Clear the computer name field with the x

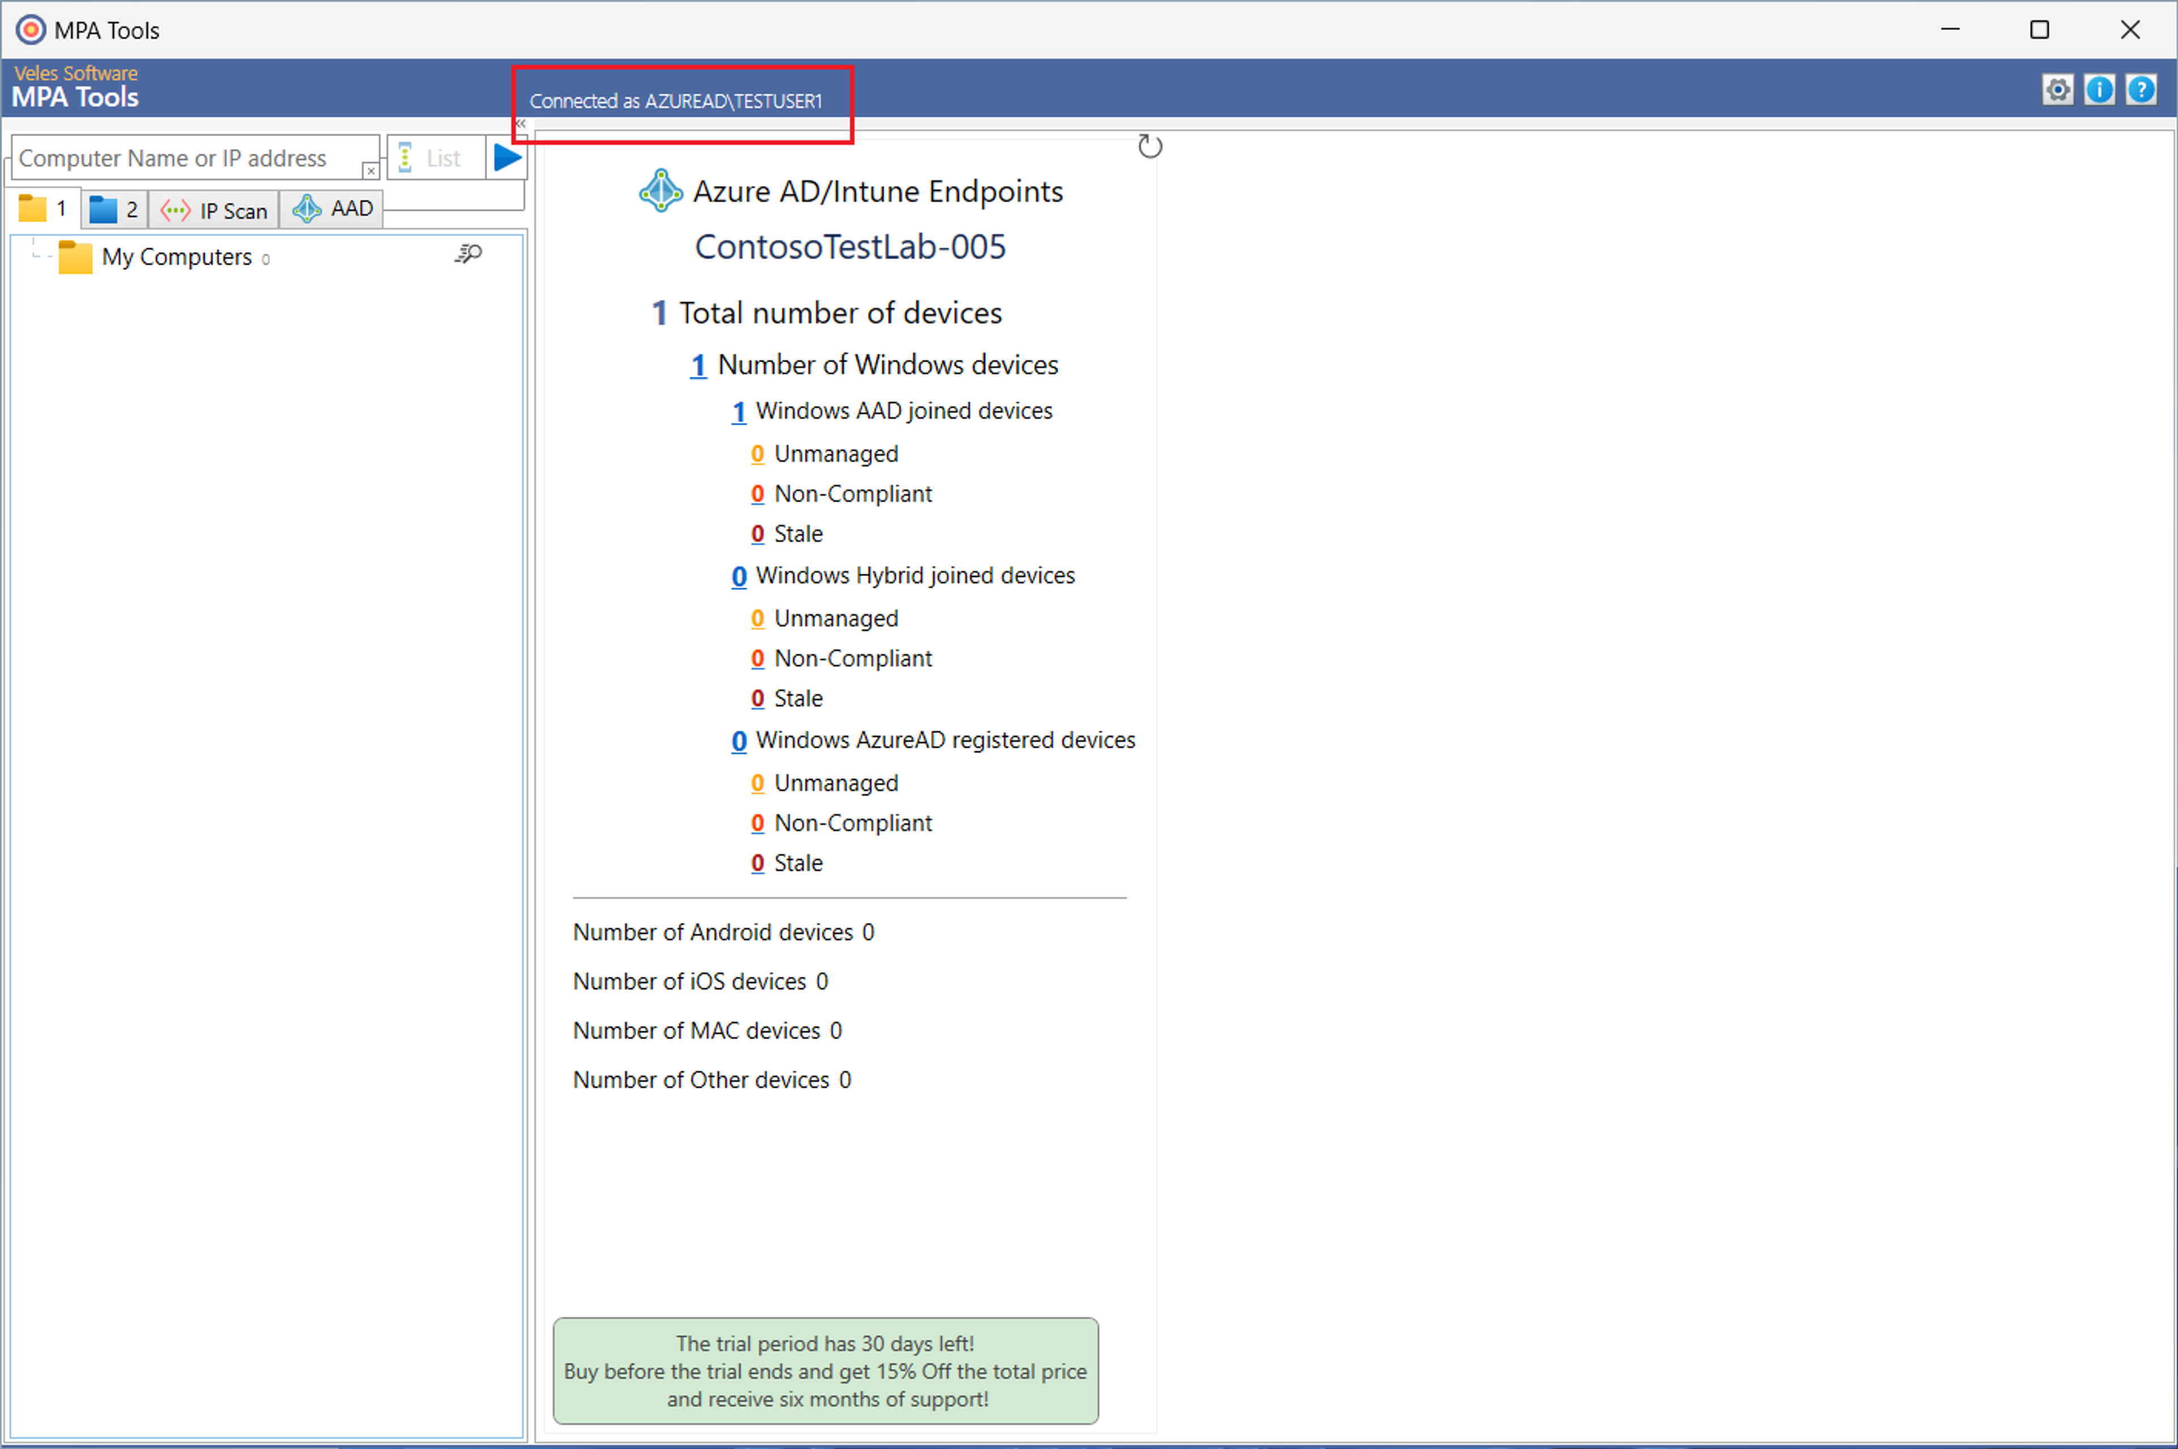click(x=370, y=171)
